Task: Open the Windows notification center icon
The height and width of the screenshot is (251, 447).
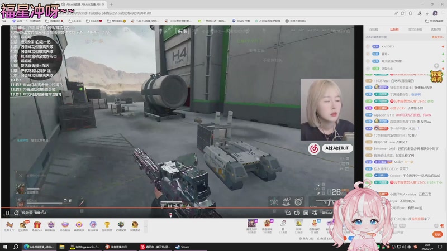Action: point(440,247)
